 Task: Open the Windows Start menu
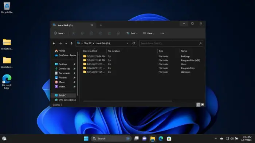86,139
